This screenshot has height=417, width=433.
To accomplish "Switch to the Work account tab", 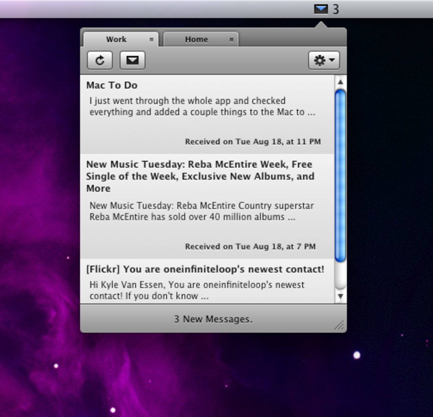I will 116,40.
